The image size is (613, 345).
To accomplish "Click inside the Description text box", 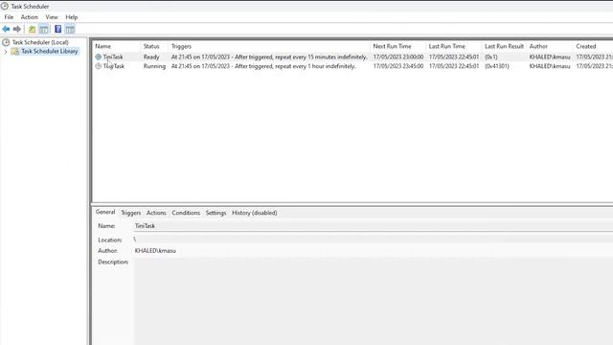I will (374, 301).
